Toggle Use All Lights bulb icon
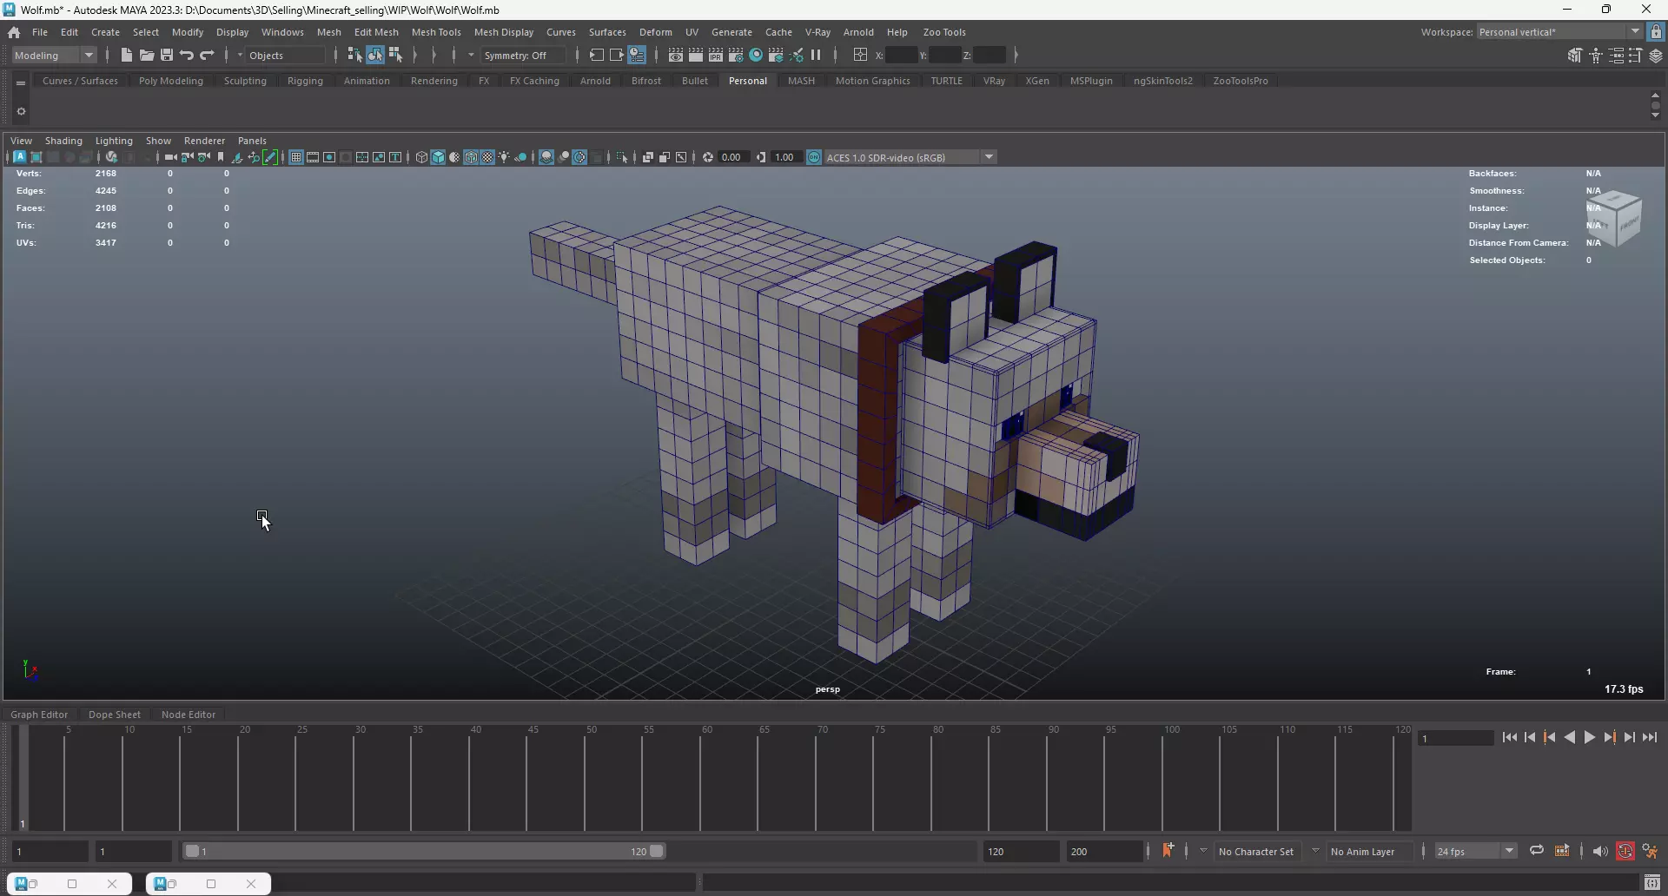 click(504, 157)
